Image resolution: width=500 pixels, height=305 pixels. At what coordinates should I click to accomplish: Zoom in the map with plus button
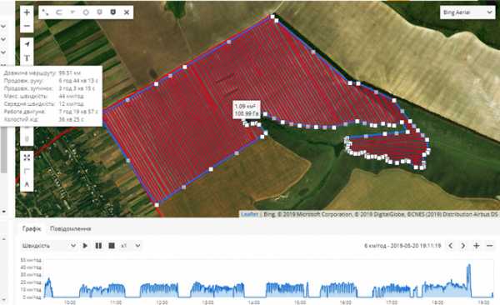(x=27, y=12)
